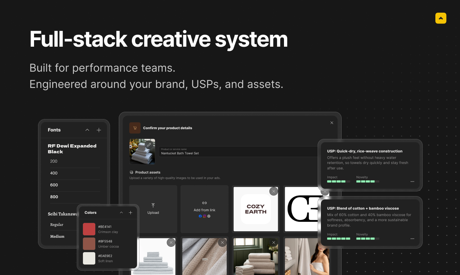Click the pencil edit icon on product image
Viewport: 460px width, 275px height.
pyautogui.click(x=149, y=144)
